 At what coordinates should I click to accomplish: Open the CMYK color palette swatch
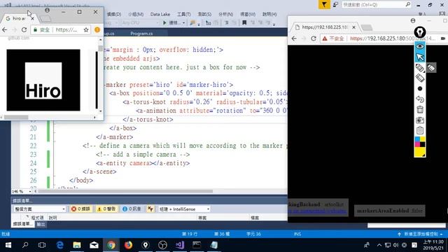(420, 142)
